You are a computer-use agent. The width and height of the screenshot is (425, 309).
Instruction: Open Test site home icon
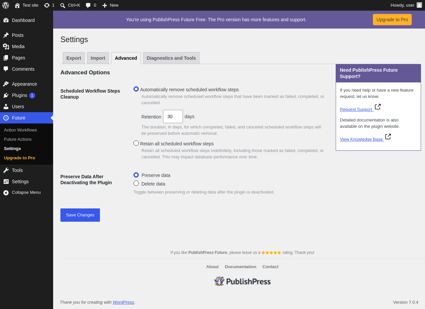click(x=17, y=5)
